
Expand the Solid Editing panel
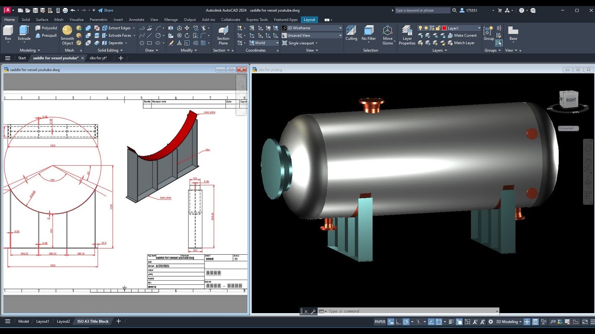110,50
